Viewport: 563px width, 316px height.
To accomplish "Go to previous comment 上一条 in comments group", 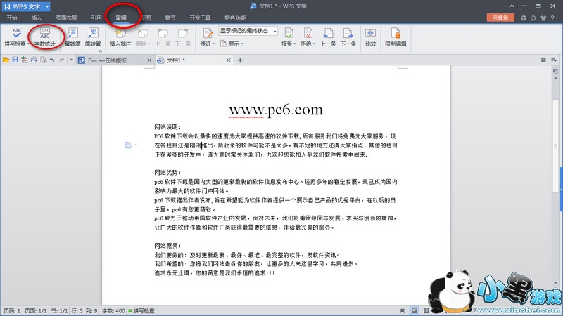I will point(163,37).
